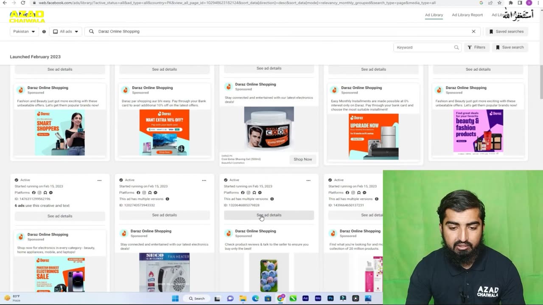Click Daraz page avatar on fan heater ad
This screenshot has height=305, width=543.
124,233
